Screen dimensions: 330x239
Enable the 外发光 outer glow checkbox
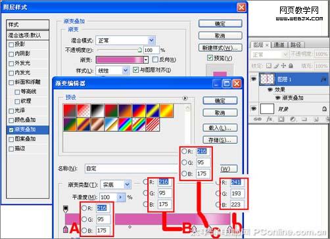pyautogui.click(x=11, y=64)
